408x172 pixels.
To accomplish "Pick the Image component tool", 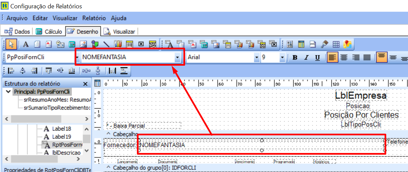I will pyautogui.click(x=83, y=44).
